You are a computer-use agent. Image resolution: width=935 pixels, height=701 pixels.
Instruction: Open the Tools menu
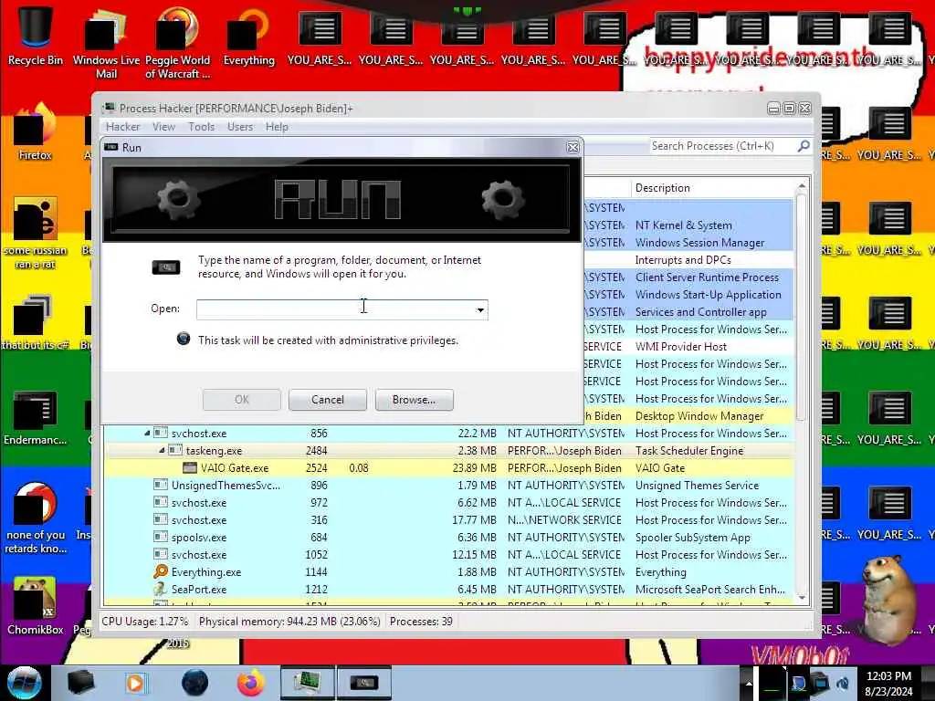(201, 126)
